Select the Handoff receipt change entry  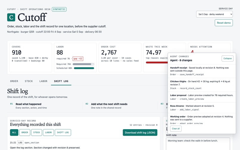tap(202, 71)
